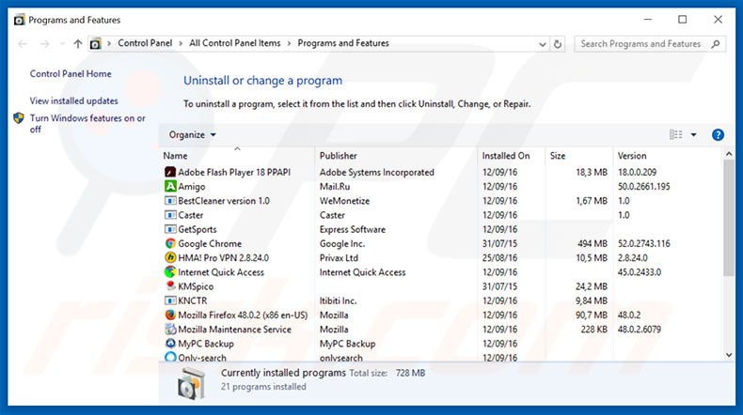Click the 494 MB size cell

593,244
